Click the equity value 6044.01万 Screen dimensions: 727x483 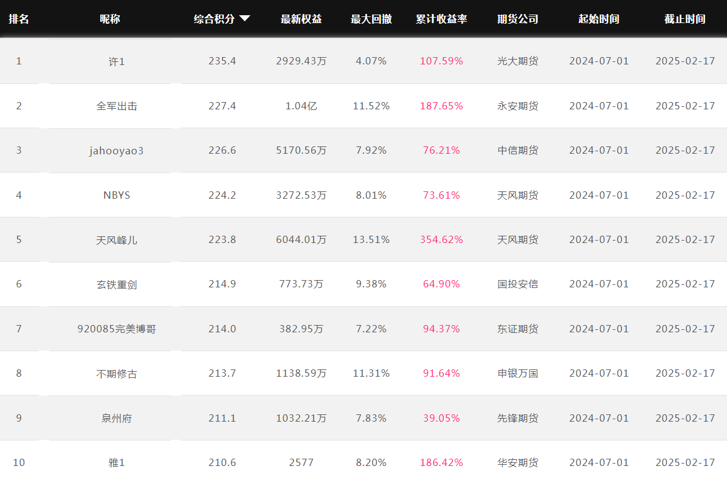pyautogui.click(x=301, y=239)
